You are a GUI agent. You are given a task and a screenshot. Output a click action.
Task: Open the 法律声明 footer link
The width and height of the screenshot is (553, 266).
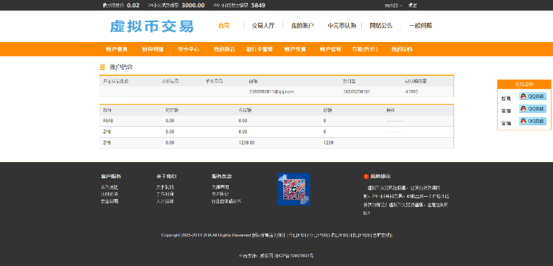pos(220,187)
